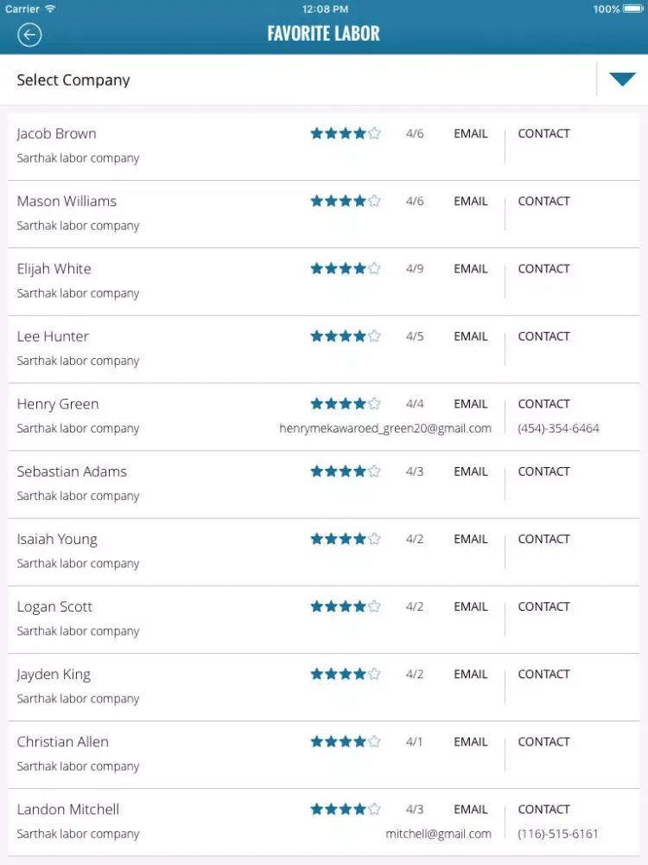Call the (116)-515-6161 phone number
648x865 pixels.
557,834
